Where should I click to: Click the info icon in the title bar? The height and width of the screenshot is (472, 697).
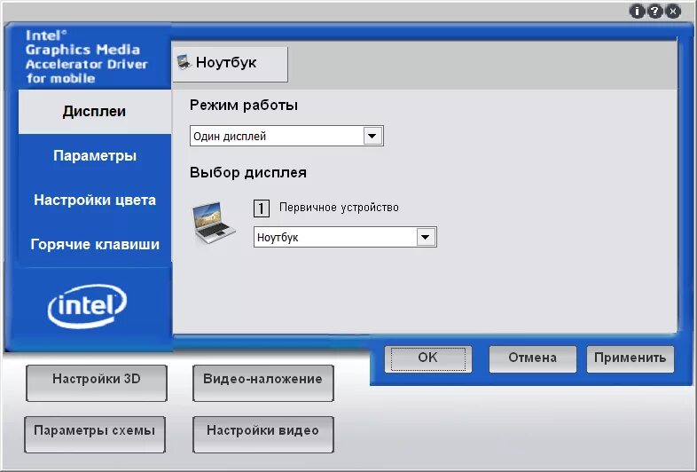pos(637,12)
